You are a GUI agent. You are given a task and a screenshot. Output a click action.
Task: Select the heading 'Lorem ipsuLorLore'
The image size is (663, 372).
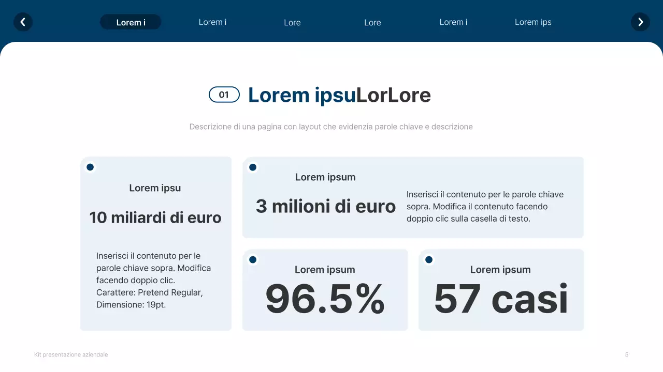[339, 95]
